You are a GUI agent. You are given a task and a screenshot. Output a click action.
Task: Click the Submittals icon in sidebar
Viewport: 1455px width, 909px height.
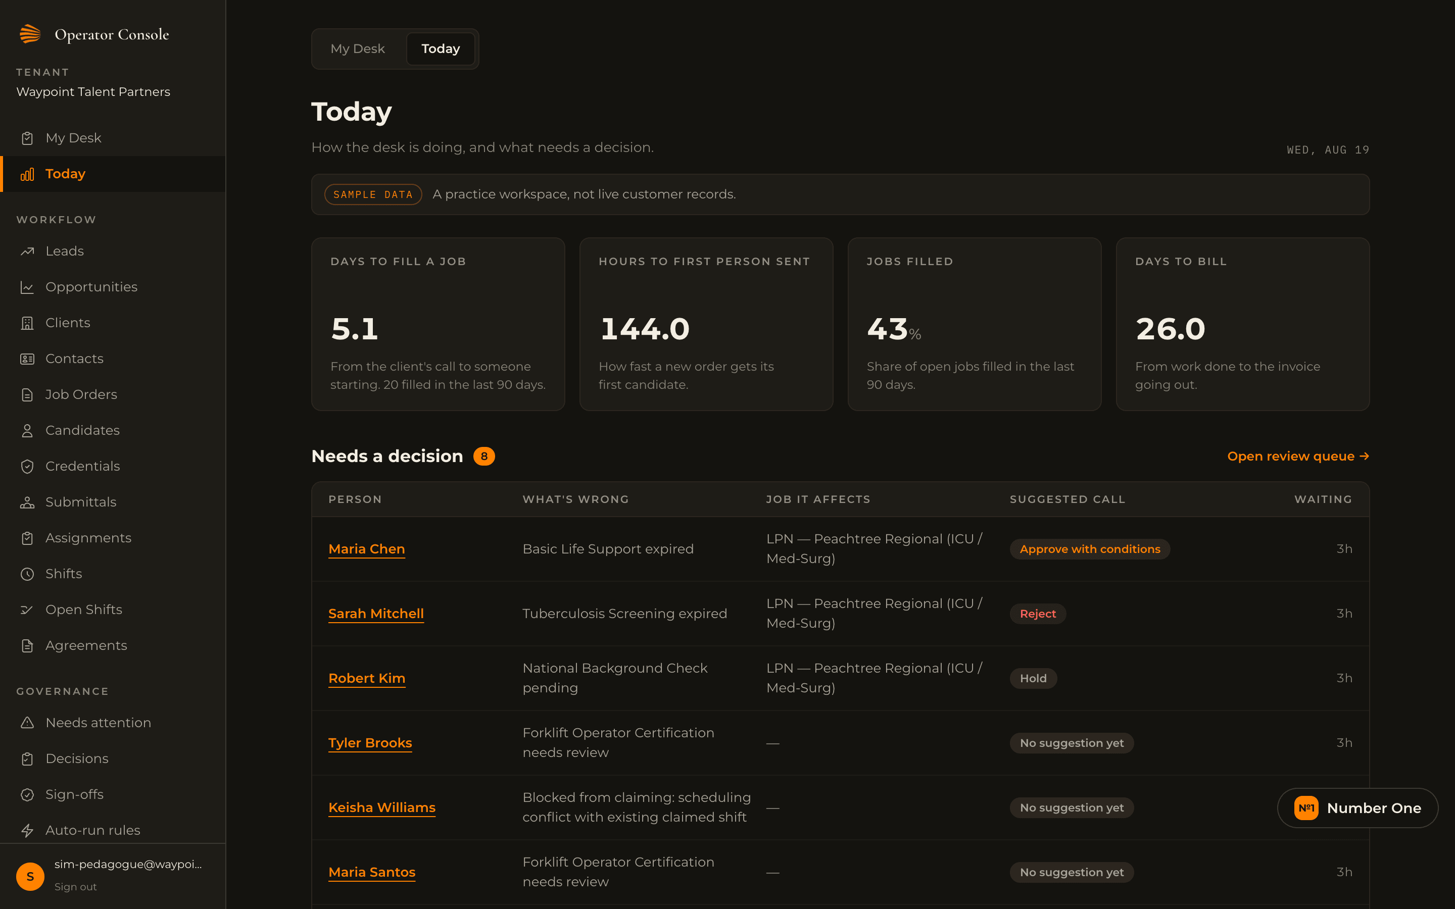(x=27, y=502)
